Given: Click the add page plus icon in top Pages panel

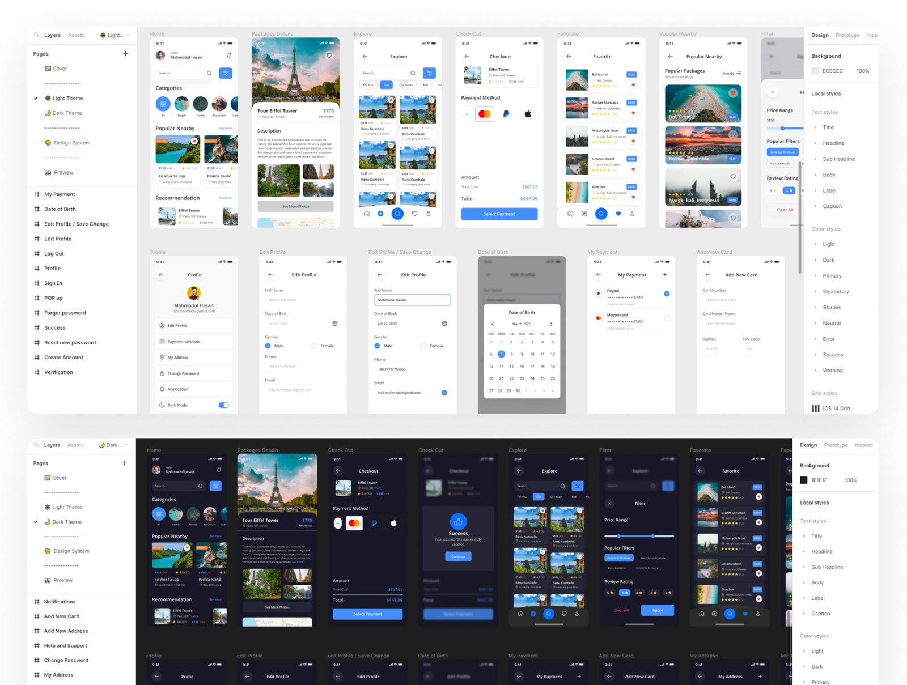Looking at the screenshot, I should click(x=125, y=54).
